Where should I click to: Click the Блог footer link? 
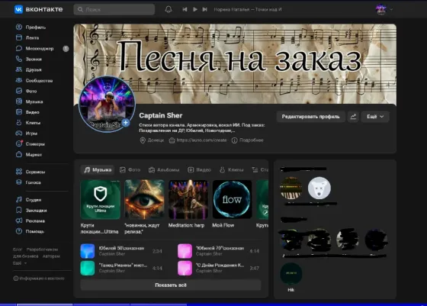coord(17,250)
